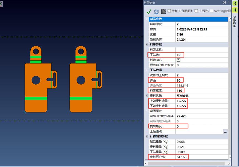
Task: Click the empty 料带名称 field
Action: 202,50
